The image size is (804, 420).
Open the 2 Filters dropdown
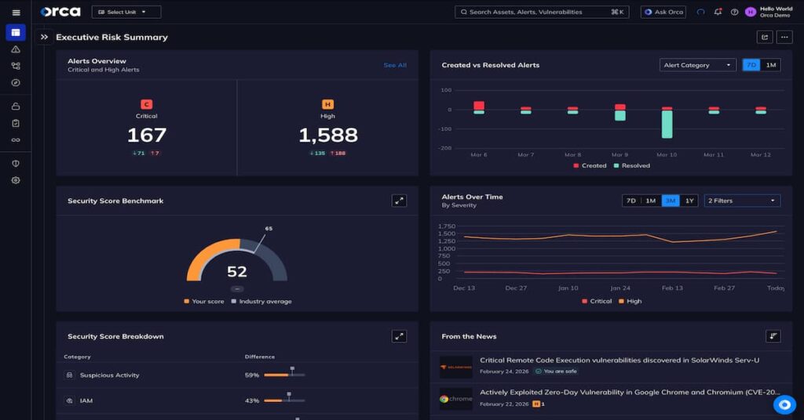tap(742, 201)
